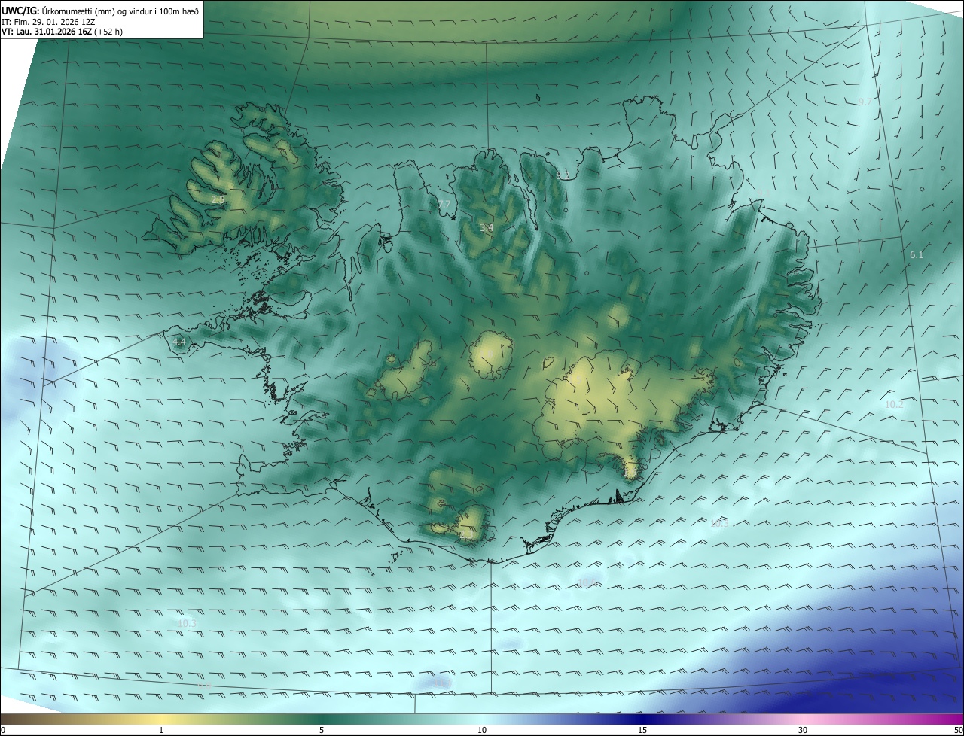Select the 'IT: Fim. 29. 01. 2026 12Z' line
This screenshot has height=736, width=964.
(x=47, y=22)
